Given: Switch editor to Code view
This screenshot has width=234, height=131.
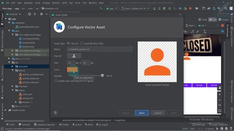Looking at the screenshot, I should (x=203, y=20).
